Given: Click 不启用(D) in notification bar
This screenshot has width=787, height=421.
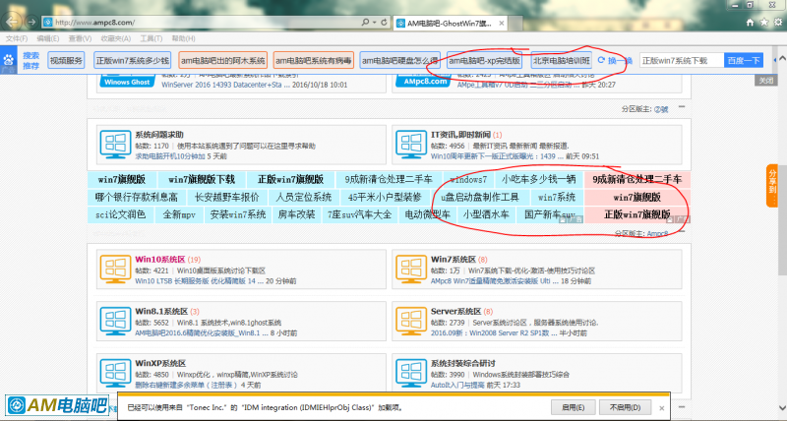Looking at the screenshot, I should pyautogui.click(x=625, y=407).
